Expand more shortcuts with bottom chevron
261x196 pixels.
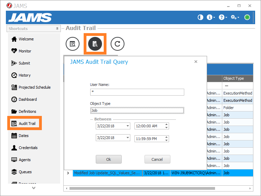(x=34, y=188)
